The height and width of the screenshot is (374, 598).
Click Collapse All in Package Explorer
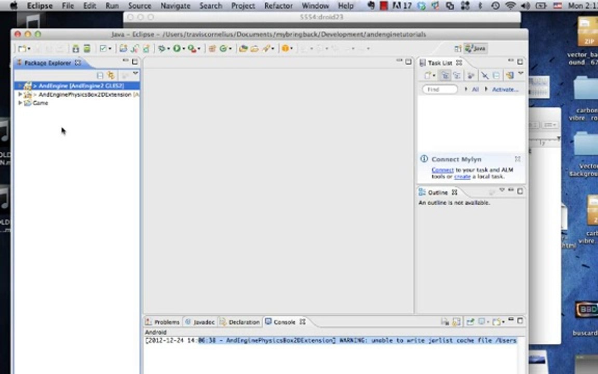100,75
